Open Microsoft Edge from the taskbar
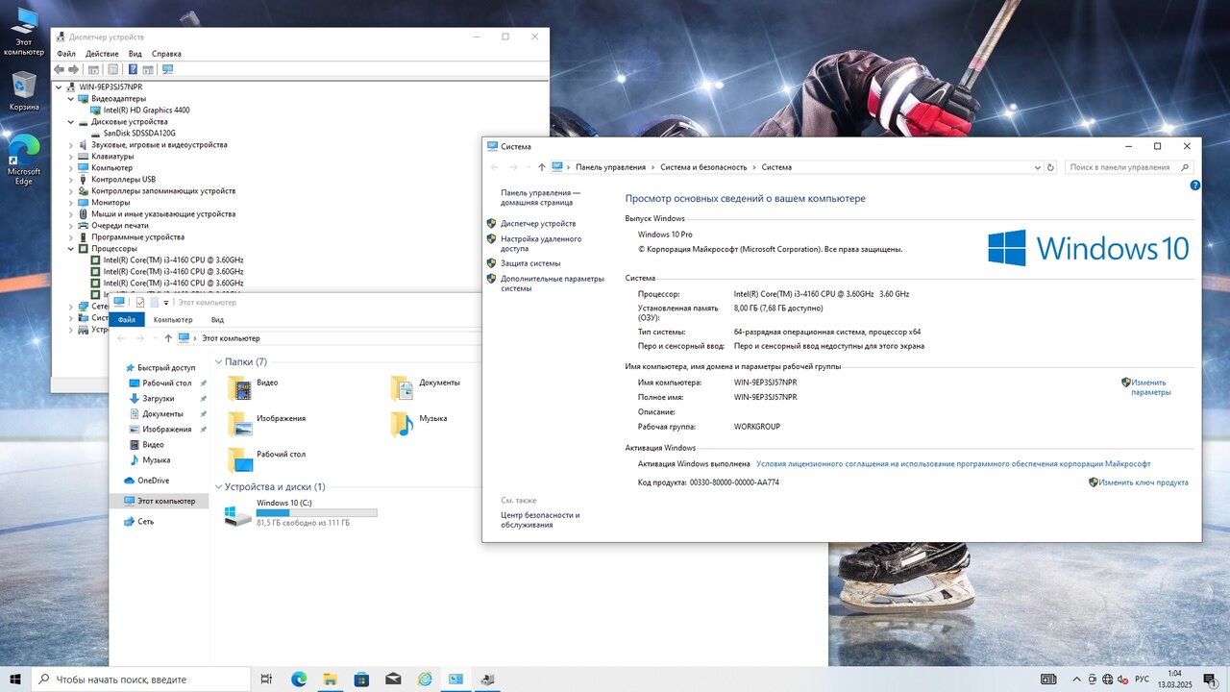 pyautogui.click(x=299, y=680)
